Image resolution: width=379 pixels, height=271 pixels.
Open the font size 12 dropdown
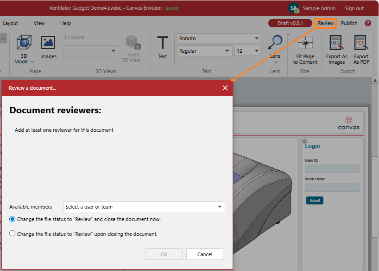tap(247, 51)
